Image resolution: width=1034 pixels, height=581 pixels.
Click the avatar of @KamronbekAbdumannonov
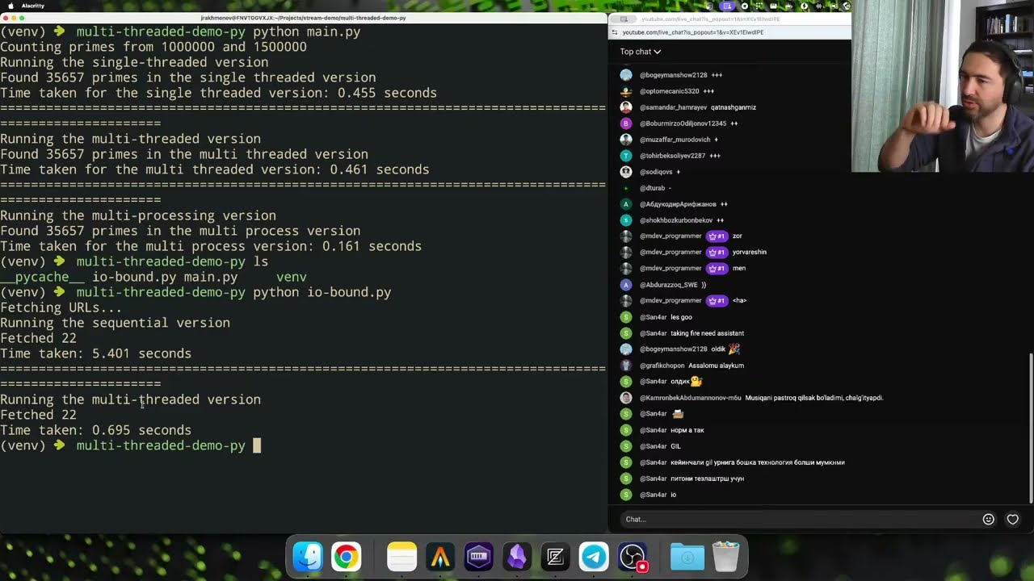pyautogui.click(x=625, y=398)
